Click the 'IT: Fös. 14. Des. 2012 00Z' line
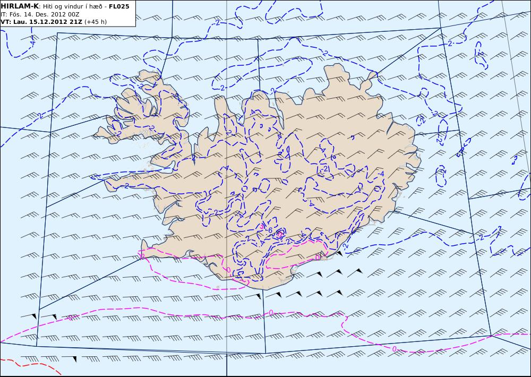The width and height of the screenshot is (531, 377). pyautogui.click(x=40, y=14)
